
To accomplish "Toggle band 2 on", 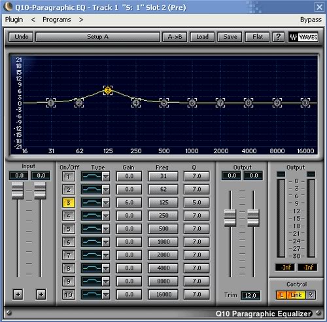I will [x=69, y=190].
